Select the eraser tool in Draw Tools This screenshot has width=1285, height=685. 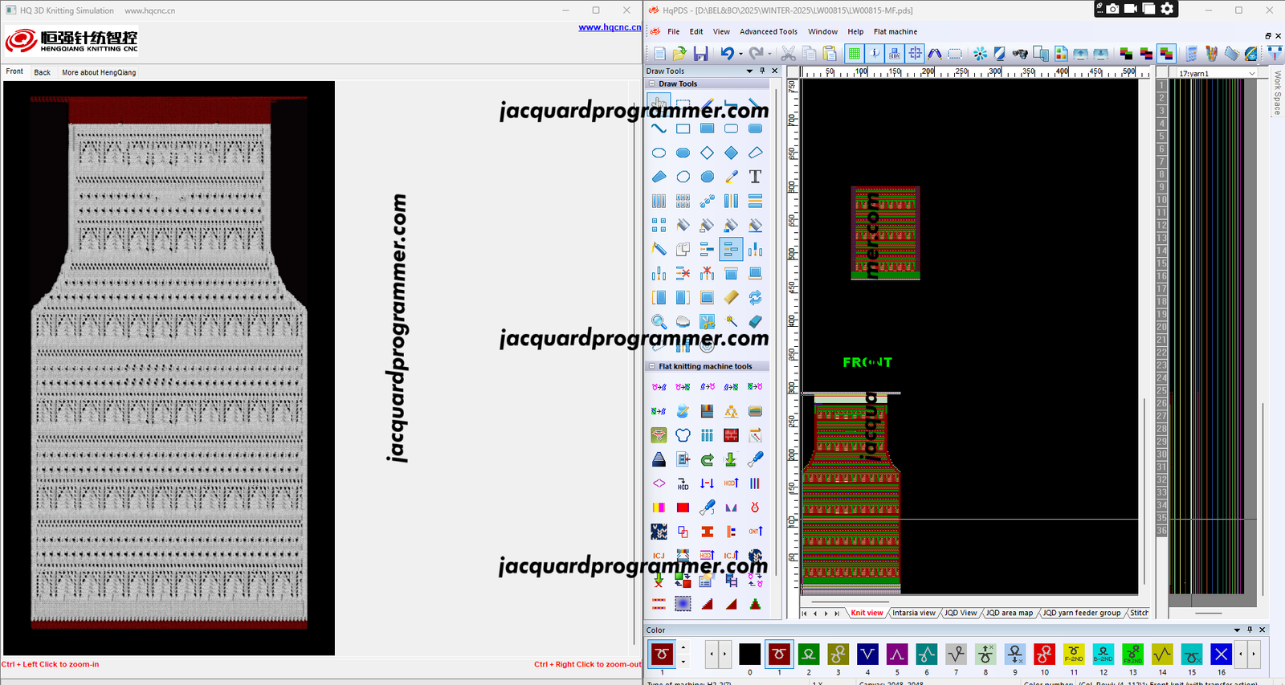[x=755, y=322]
